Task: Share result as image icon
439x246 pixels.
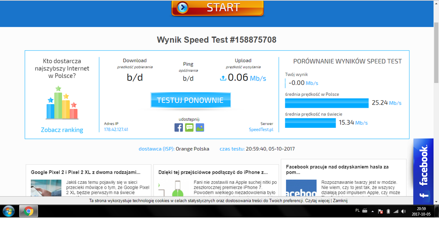Action: (200, 127)
